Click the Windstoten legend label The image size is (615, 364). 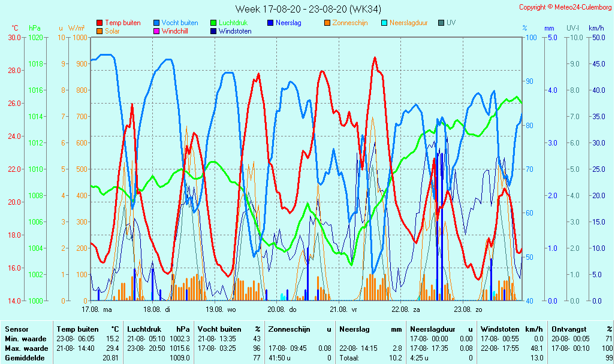tap(235, 31)
